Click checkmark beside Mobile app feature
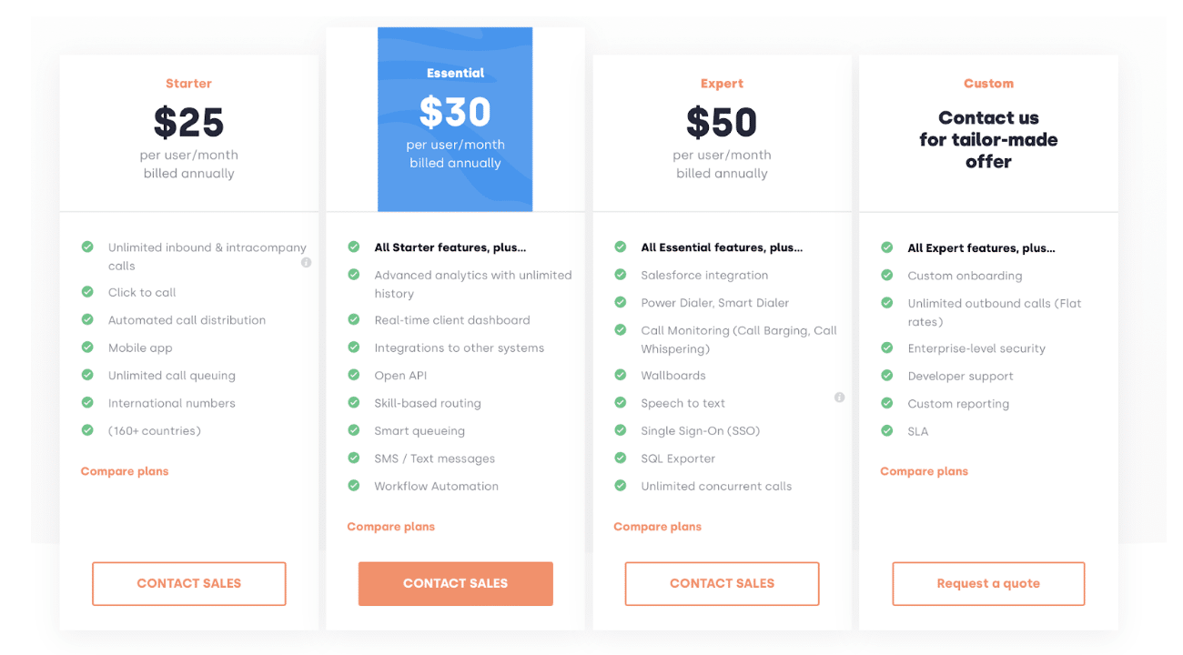Viewport: 1183px width, 655px height. pos(87,348)
